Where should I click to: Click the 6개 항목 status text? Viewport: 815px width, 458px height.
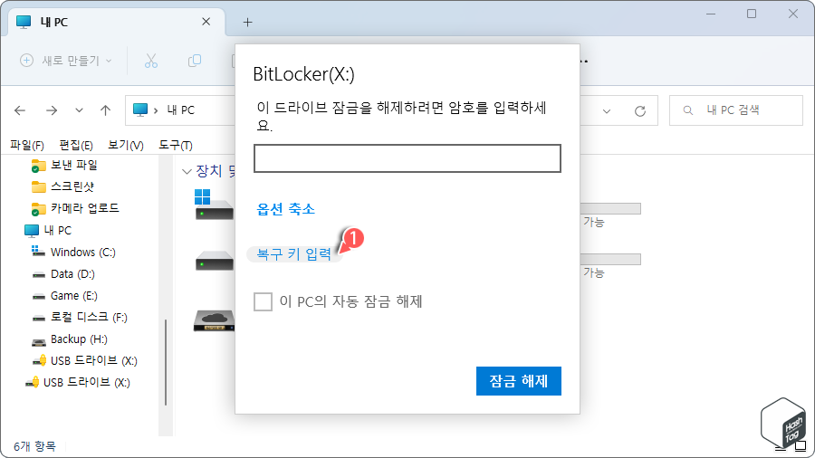[x=34, y=446]
